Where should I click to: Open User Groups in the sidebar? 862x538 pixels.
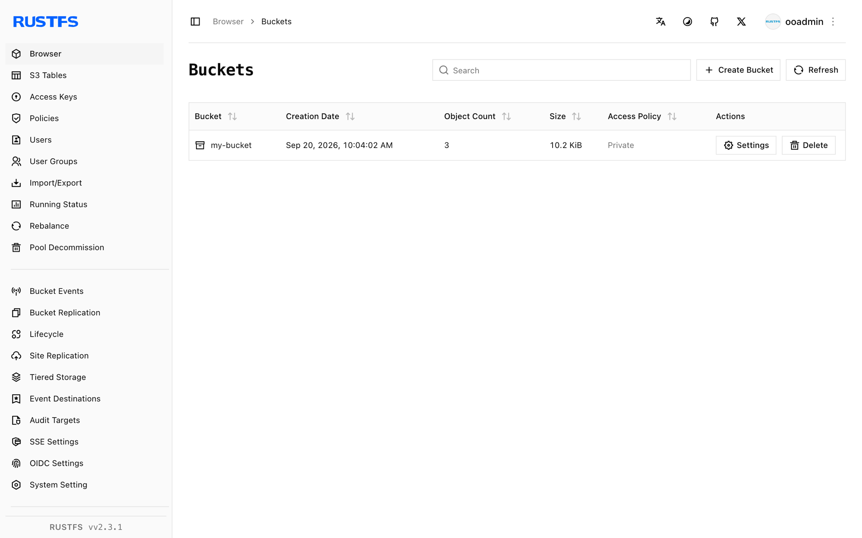[84, 161]
